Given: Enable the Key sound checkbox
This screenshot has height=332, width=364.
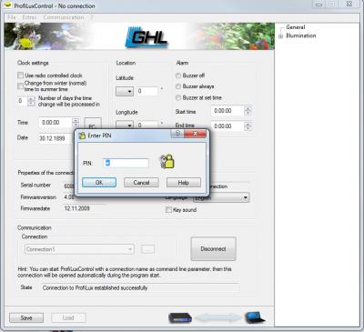Looking at the screenshot, I should click(x=168, y=210).
